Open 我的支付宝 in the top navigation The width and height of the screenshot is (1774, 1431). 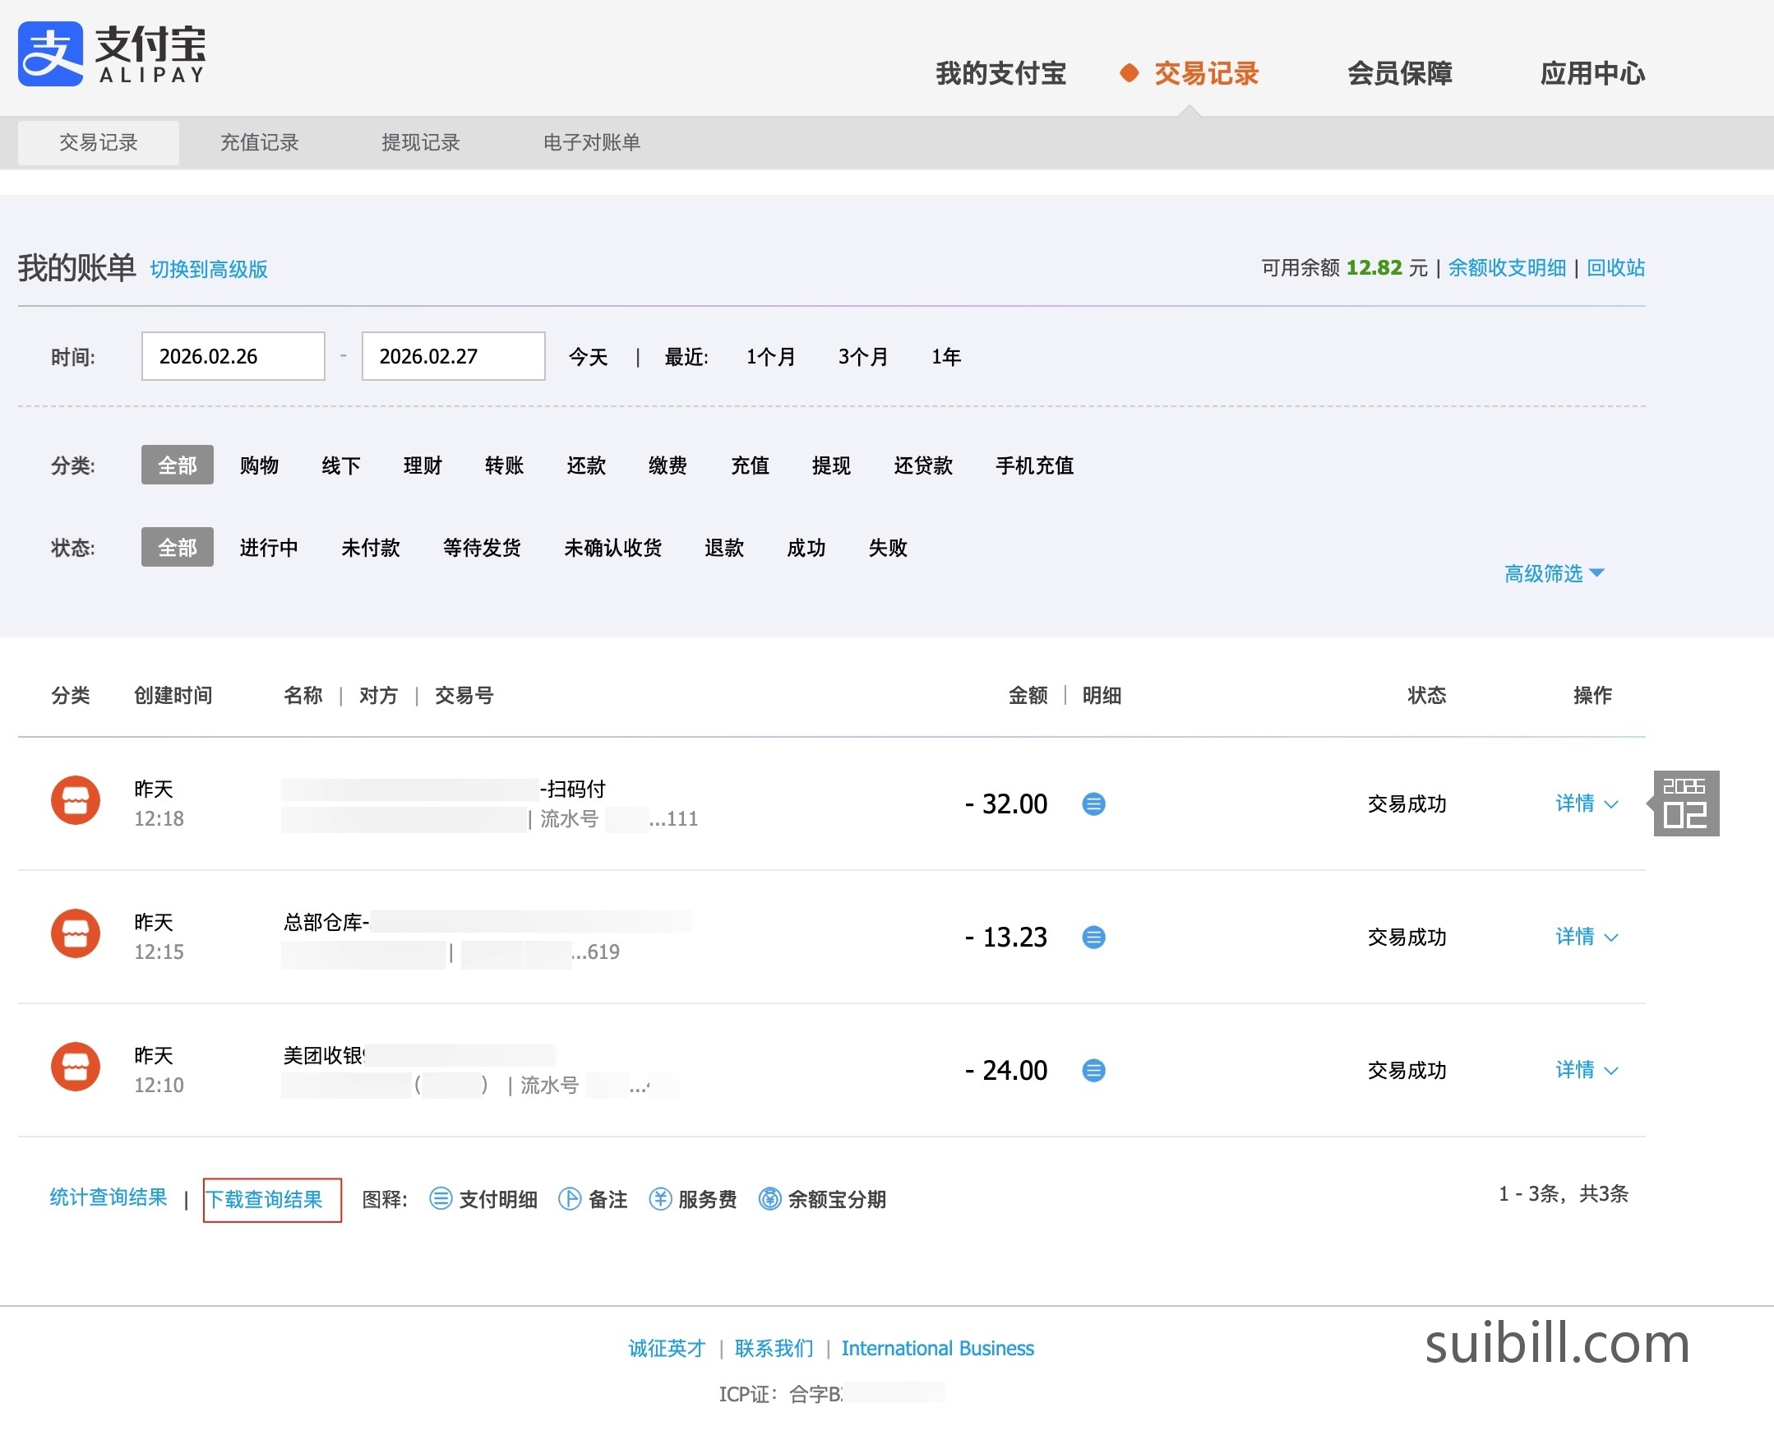(x=1000, y=73)
